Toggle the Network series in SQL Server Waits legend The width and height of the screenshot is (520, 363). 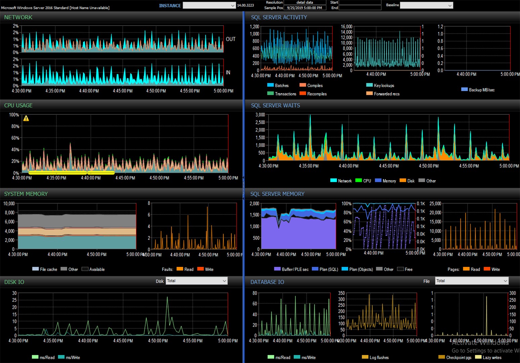[x=333, y=180]
